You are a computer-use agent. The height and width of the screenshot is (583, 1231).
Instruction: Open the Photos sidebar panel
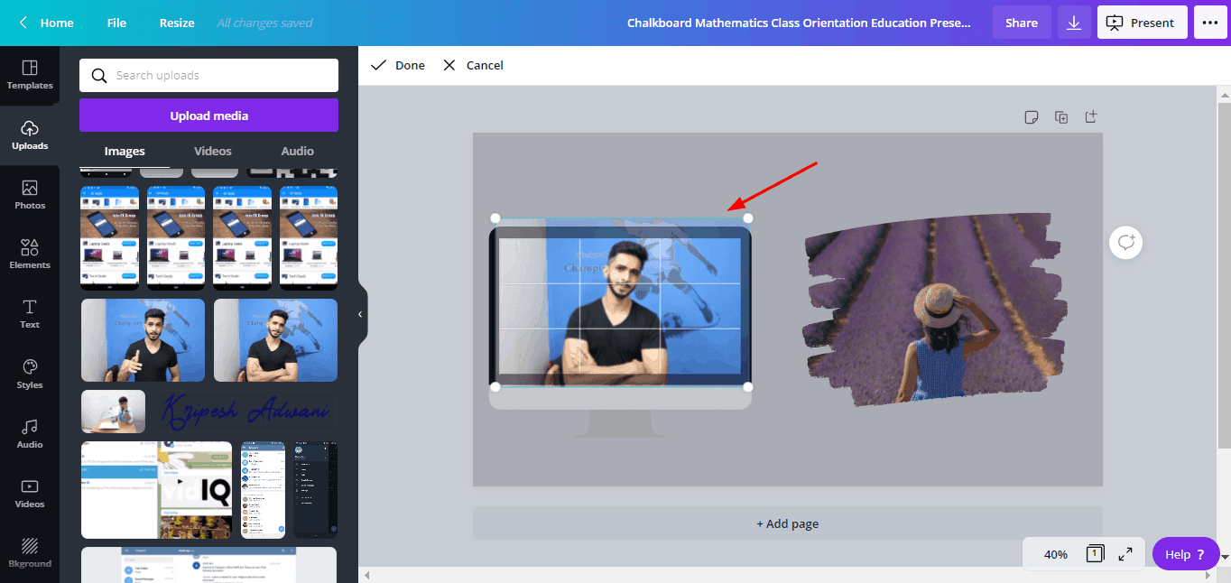(30, 194)
